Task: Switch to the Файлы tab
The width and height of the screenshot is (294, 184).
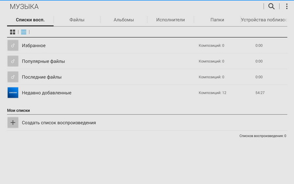Action: coord(77,20)
